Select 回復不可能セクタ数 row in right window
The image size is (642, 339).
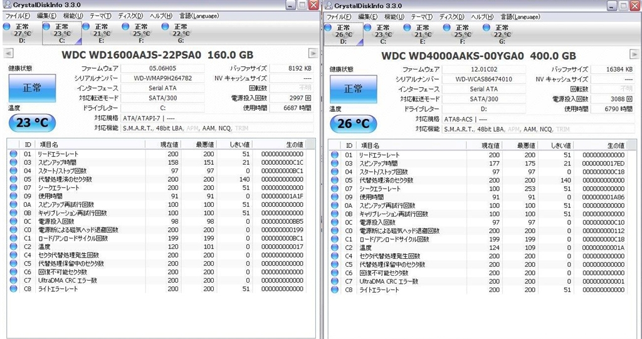(x=478, y=273)
